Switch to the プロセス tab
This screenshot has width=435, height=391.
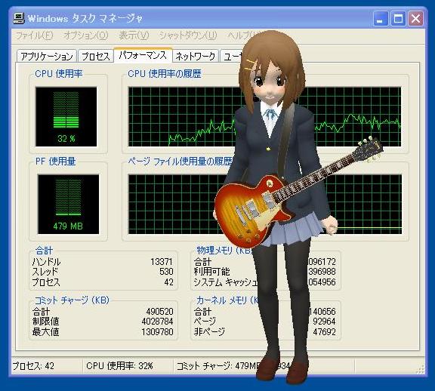[96, 57]
